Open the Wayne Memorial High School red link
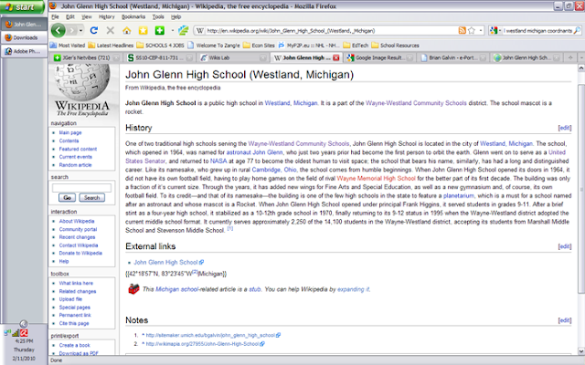Viewport: 585px width, 365px height. coord(376,179)
